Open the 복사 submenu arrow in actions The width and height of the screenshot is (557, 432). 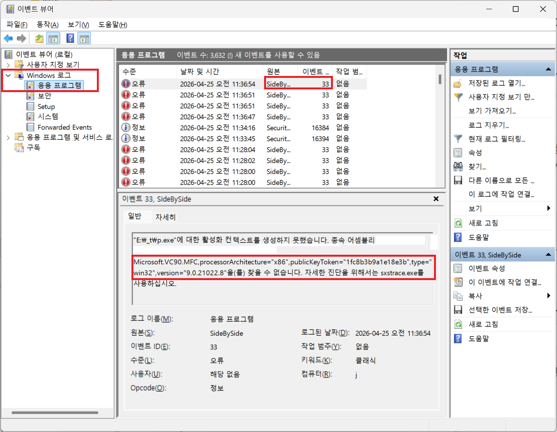549,296
